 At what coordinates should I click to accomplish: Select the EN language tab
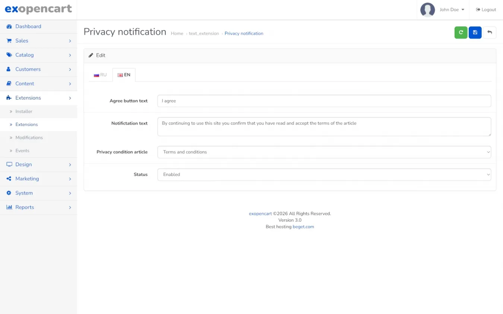[x=124, y=75]
